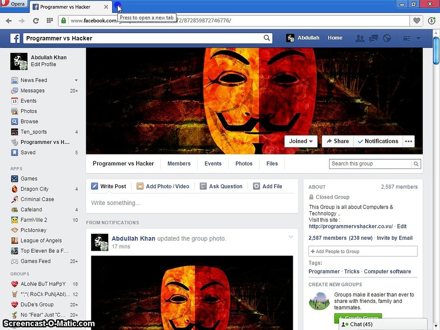Open the Messages icon in the top bar

click(374, 38)
